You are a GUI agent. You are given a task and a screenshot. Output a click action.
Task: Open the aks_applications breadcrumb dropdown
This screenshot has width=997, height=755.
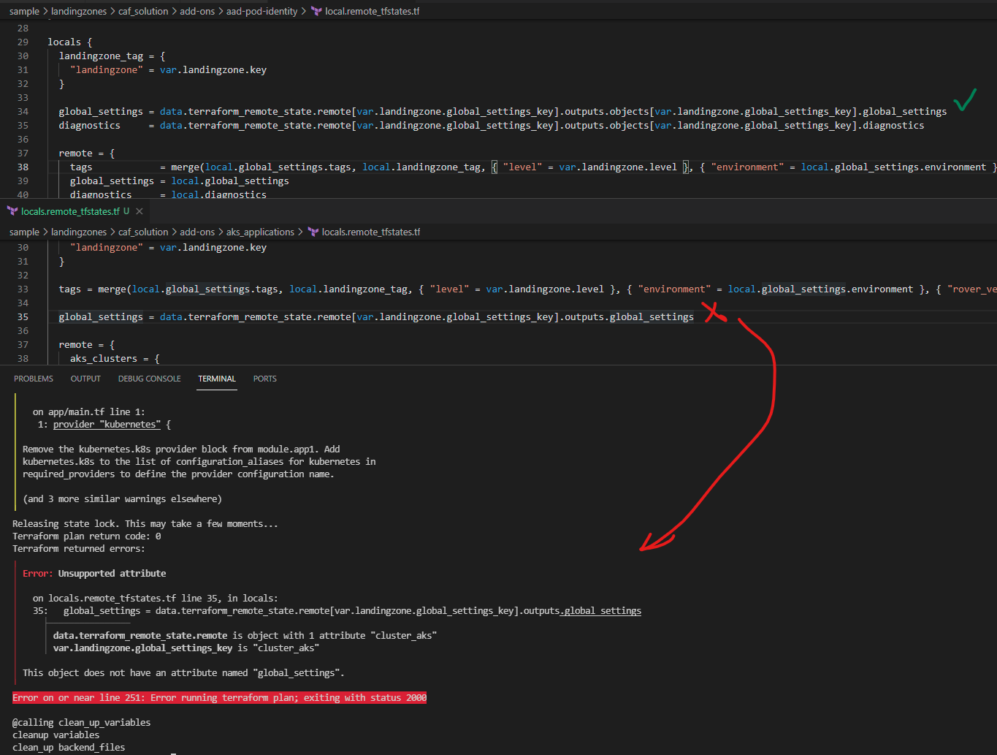[x=260, y=232]
